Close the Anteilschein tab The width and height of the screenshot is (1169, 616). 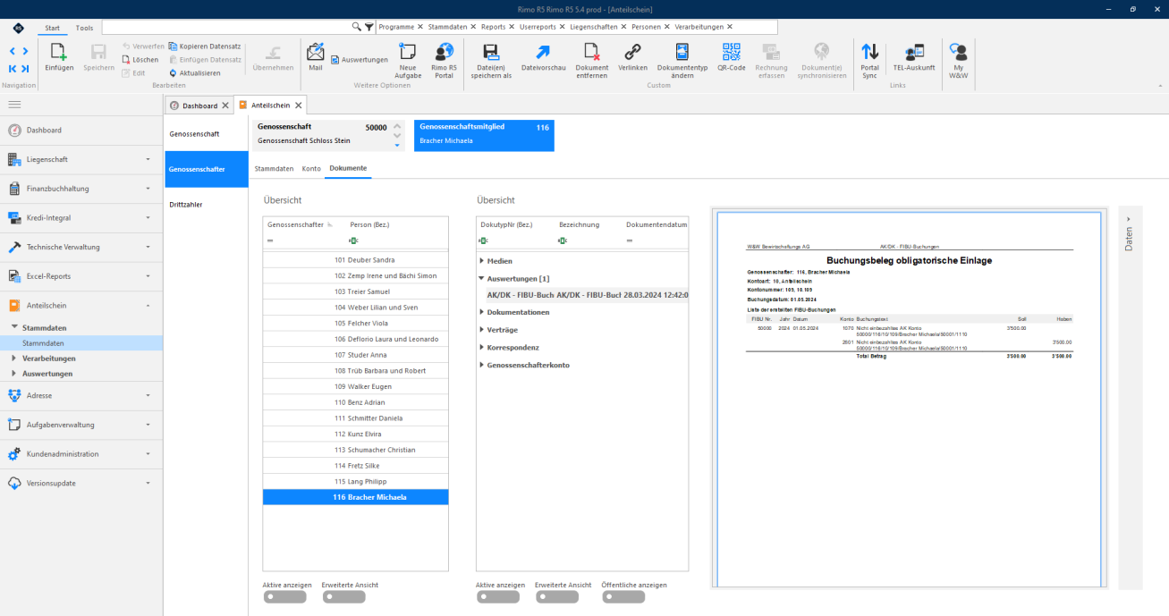299,105
